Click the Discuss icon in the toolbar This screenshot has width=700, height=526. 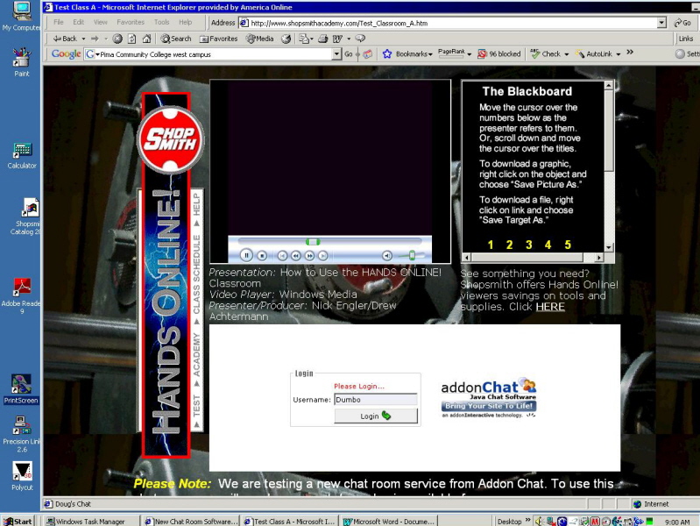(x=360, y=39)
